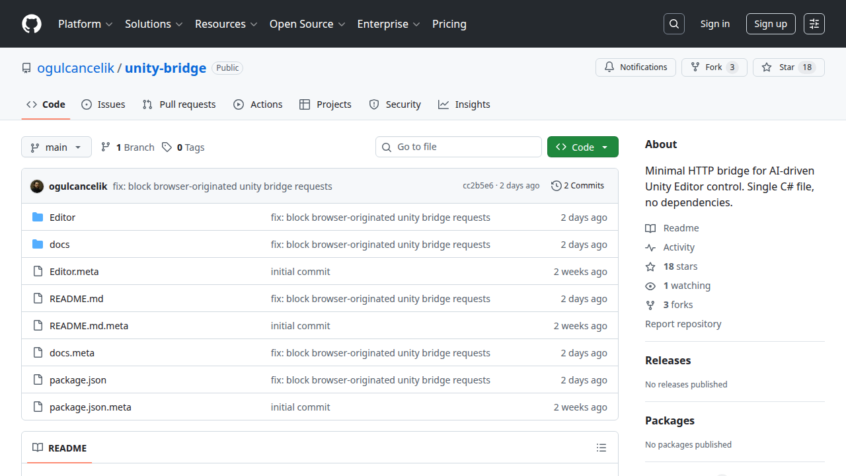Open the green Code dropdown button
Image resolution: width=846 pixels, height=476 pixels.
tap(583, 147)
